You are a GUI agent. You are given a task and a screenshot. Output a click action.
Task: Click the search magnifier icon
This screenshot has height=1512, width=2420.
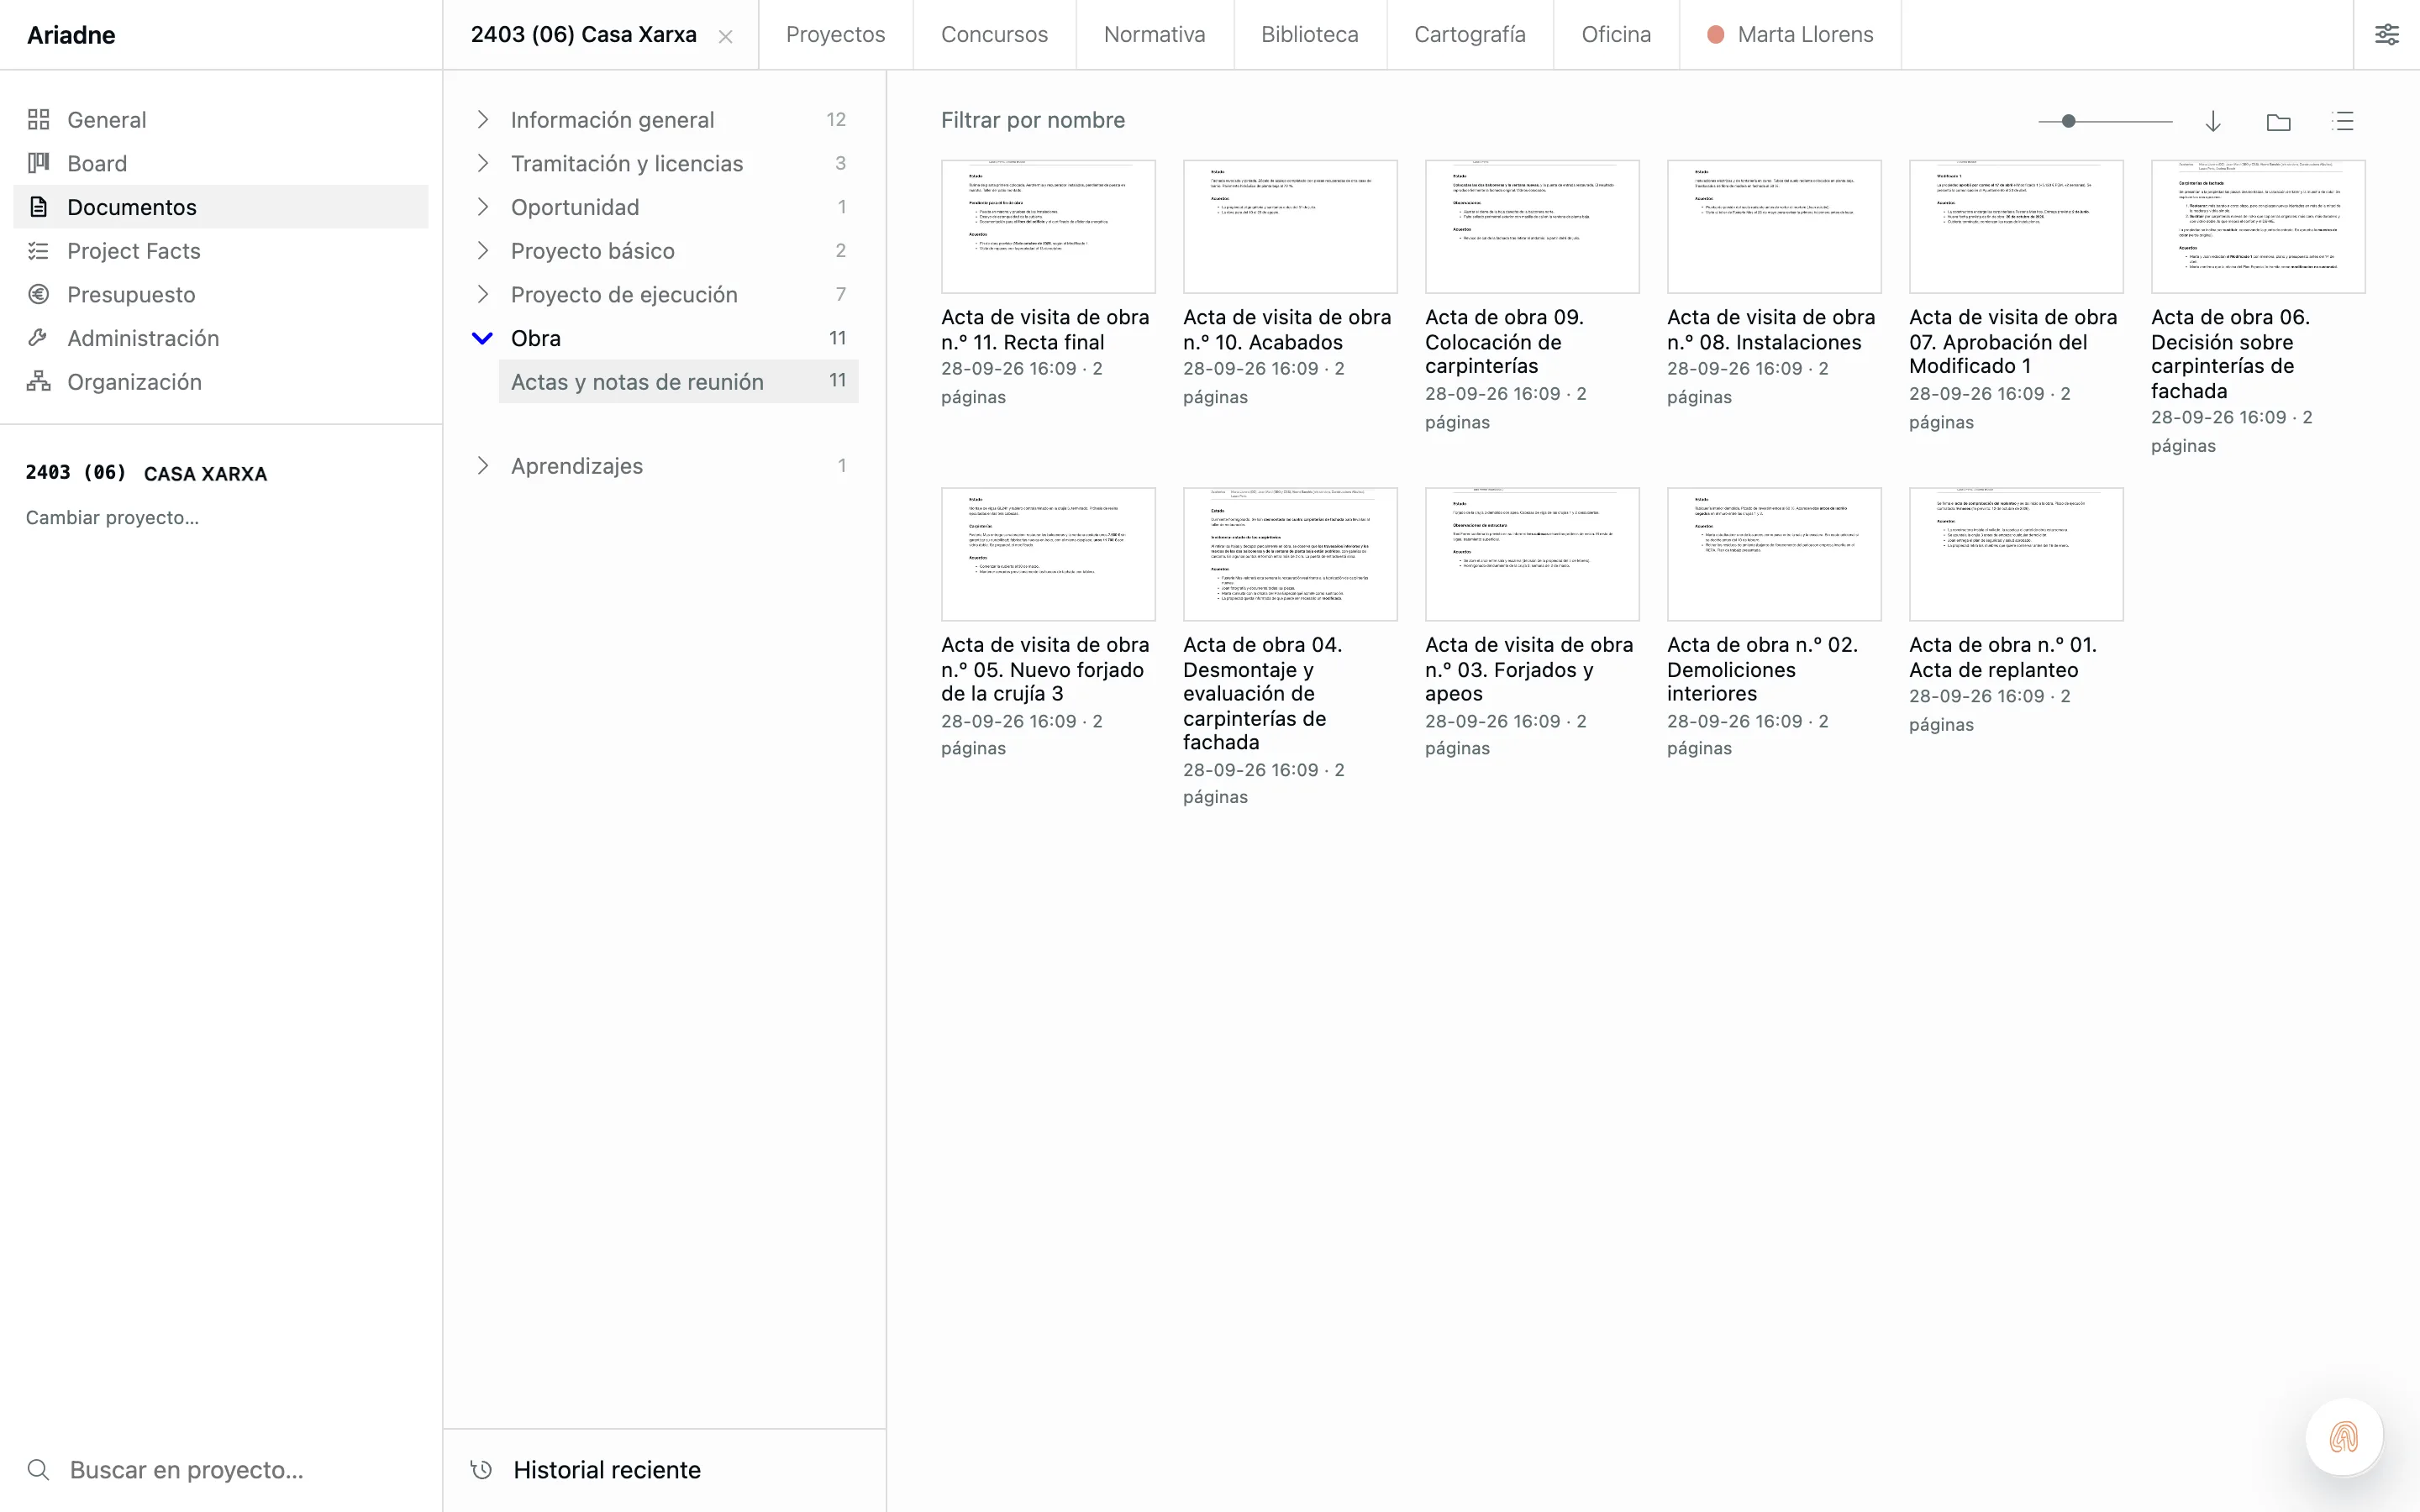(x=38, y=1469)
